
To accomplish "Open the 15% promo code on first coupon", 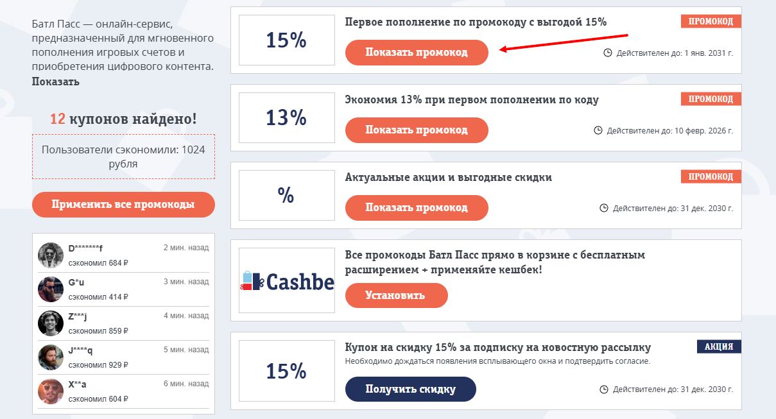I will click(416, 52).
